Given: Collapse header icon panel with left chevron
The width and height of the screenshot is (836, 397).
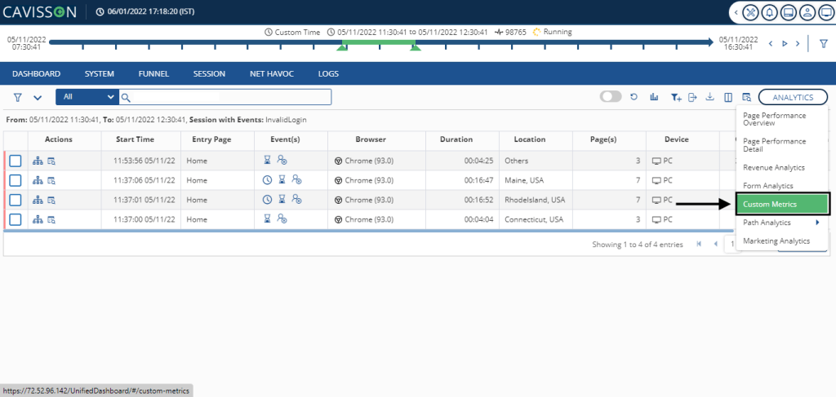Looking at the screenshot, I should [736, 13].
